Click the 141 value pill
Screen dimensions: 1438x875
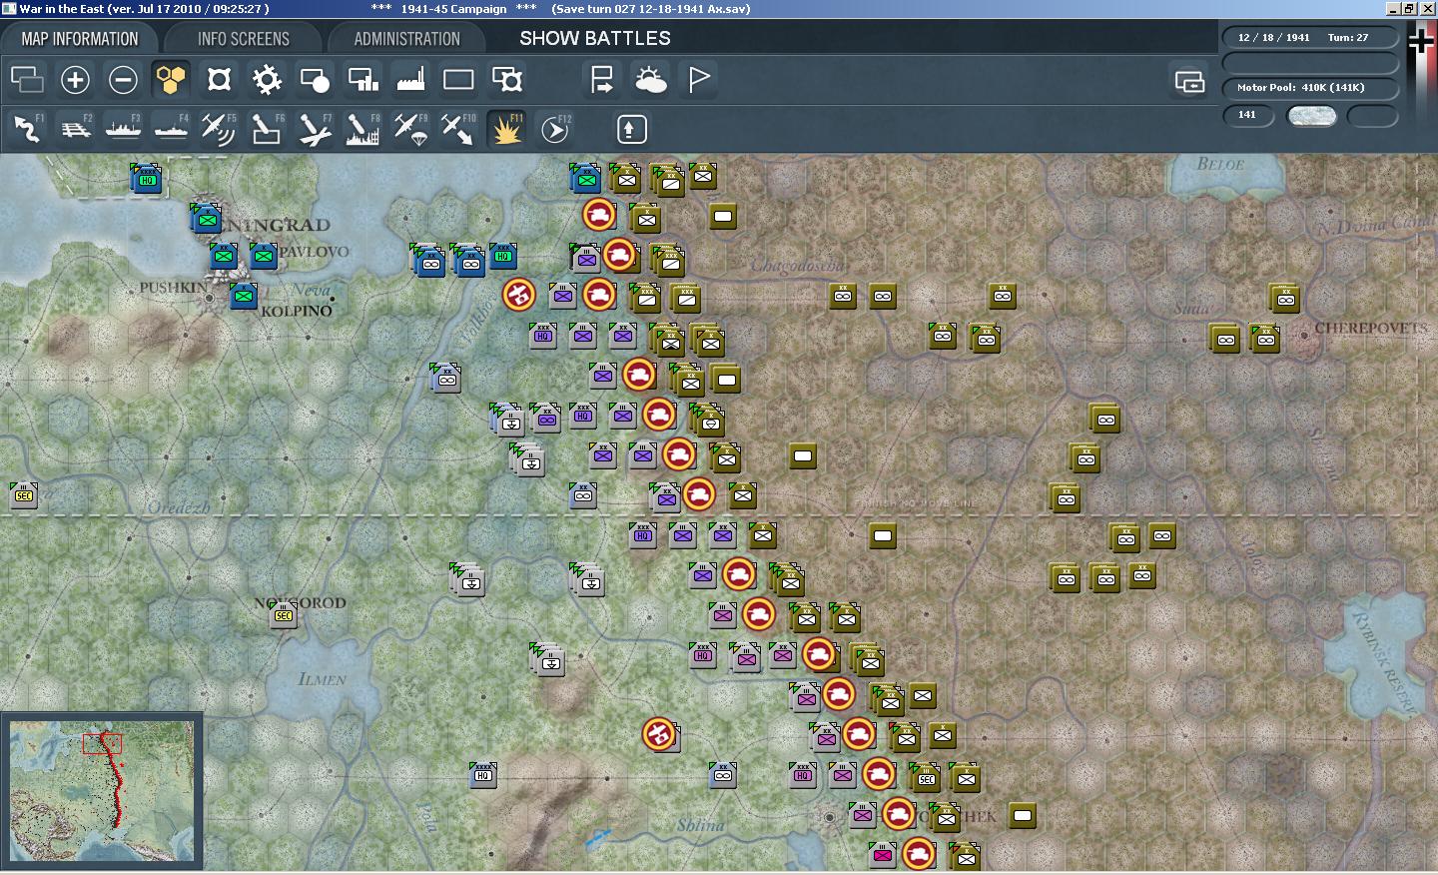click(1249, 115)
